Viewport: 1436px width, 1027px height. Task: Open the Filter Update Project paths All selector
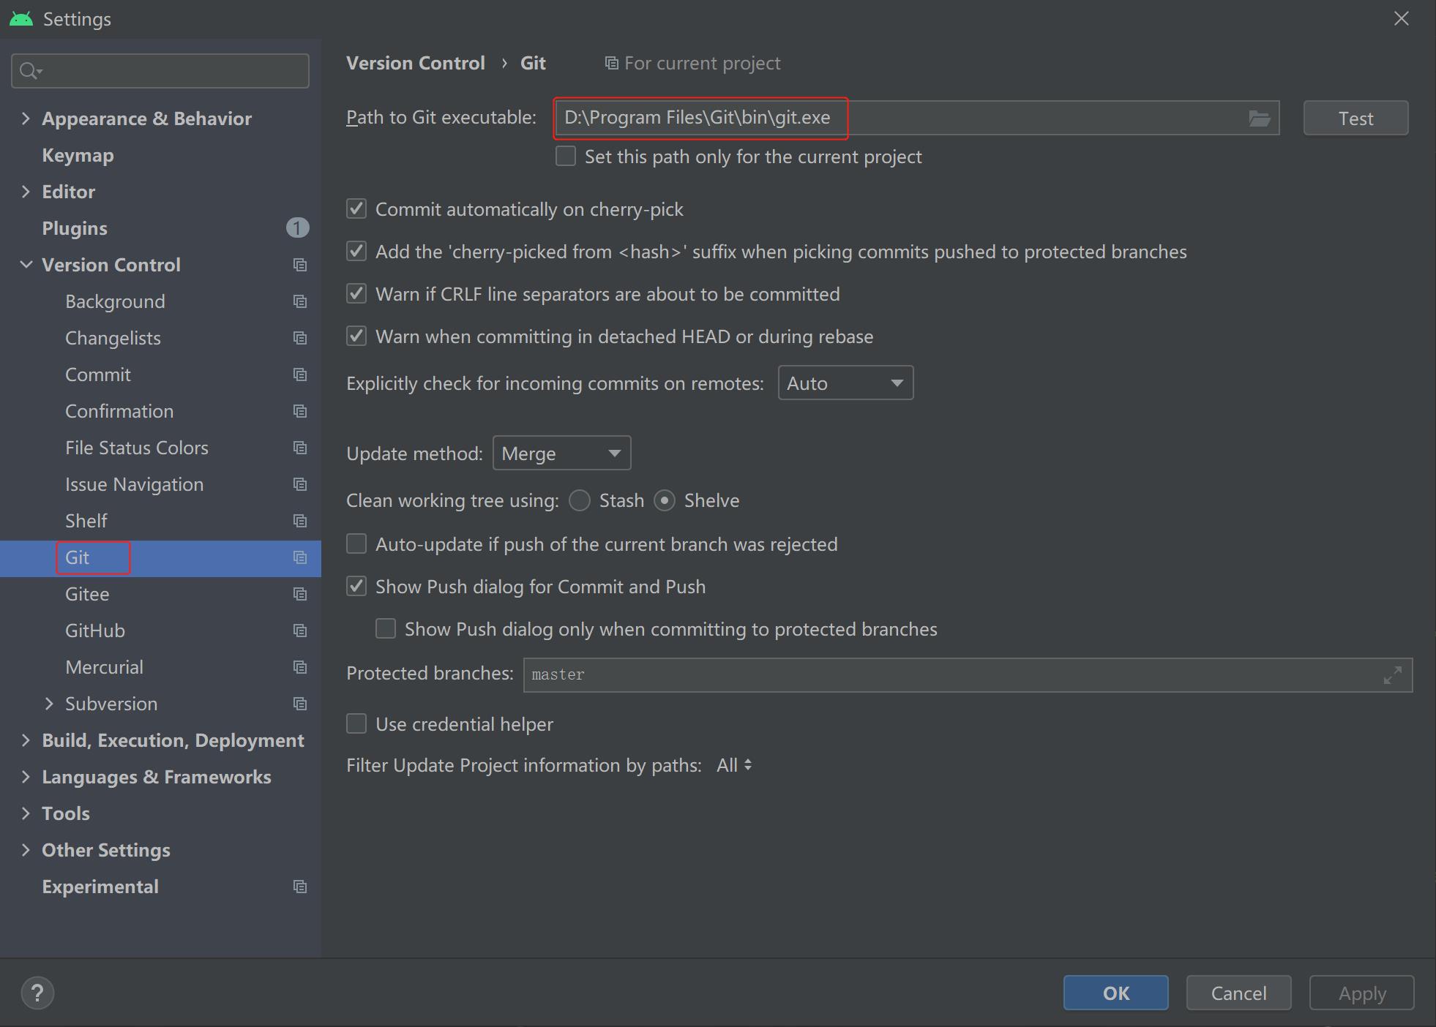click(x=734, y=765)
